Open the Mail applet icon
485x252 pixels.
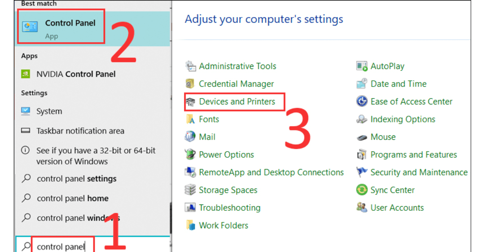[190, 137]
